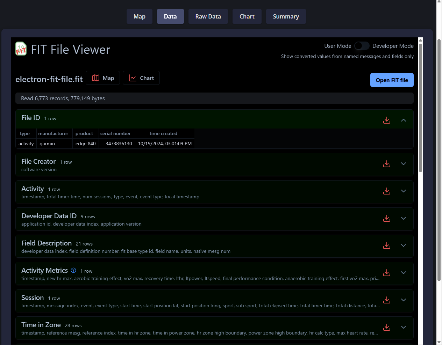Download Developer Data ID rows
The image size is (442, 345).
click(387, 218)
